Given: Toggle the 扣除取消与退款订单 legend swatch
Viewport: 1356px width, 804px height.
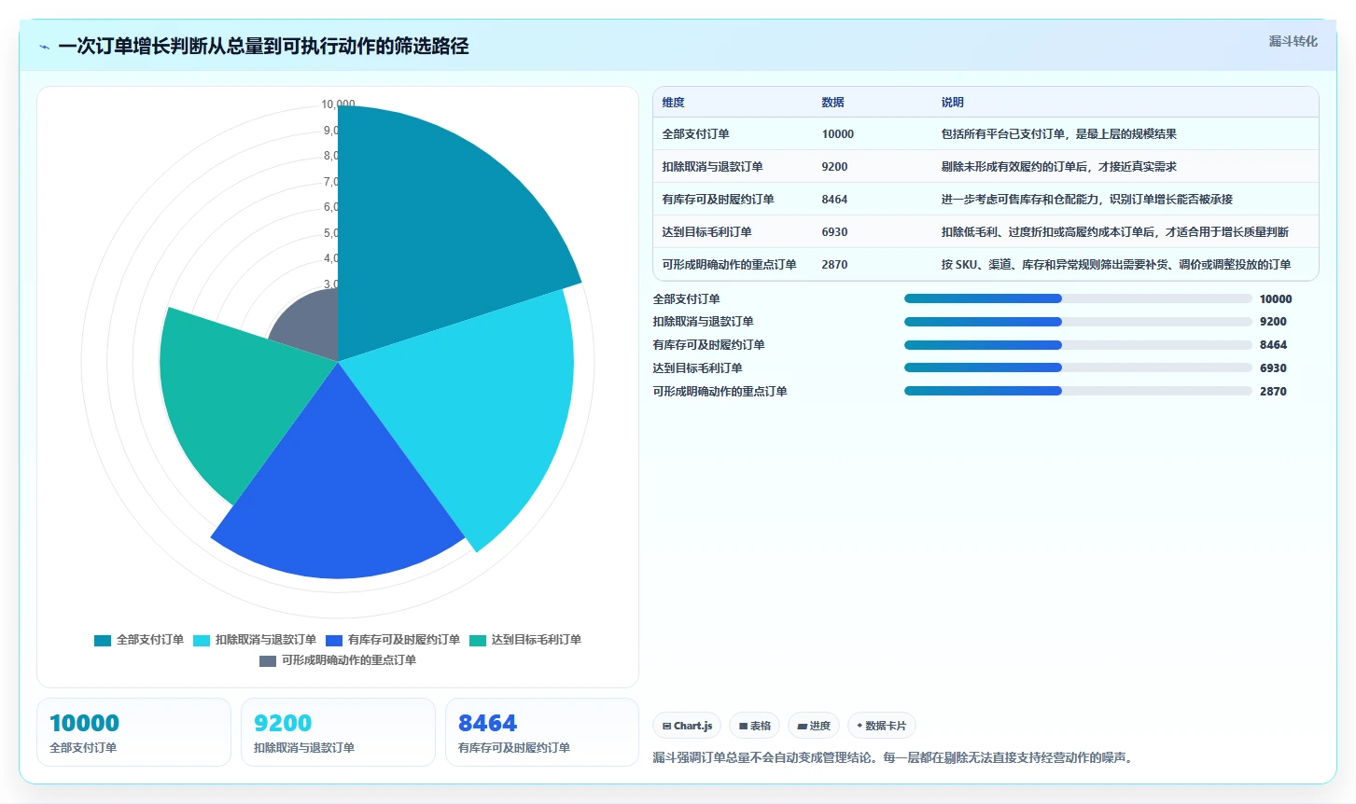Looking at the screenshot, I should tap(202, 640).
